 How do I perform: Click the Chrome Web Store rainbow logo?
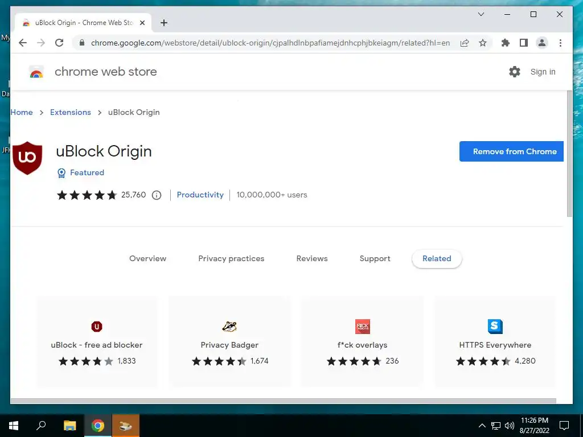point(36,72)
